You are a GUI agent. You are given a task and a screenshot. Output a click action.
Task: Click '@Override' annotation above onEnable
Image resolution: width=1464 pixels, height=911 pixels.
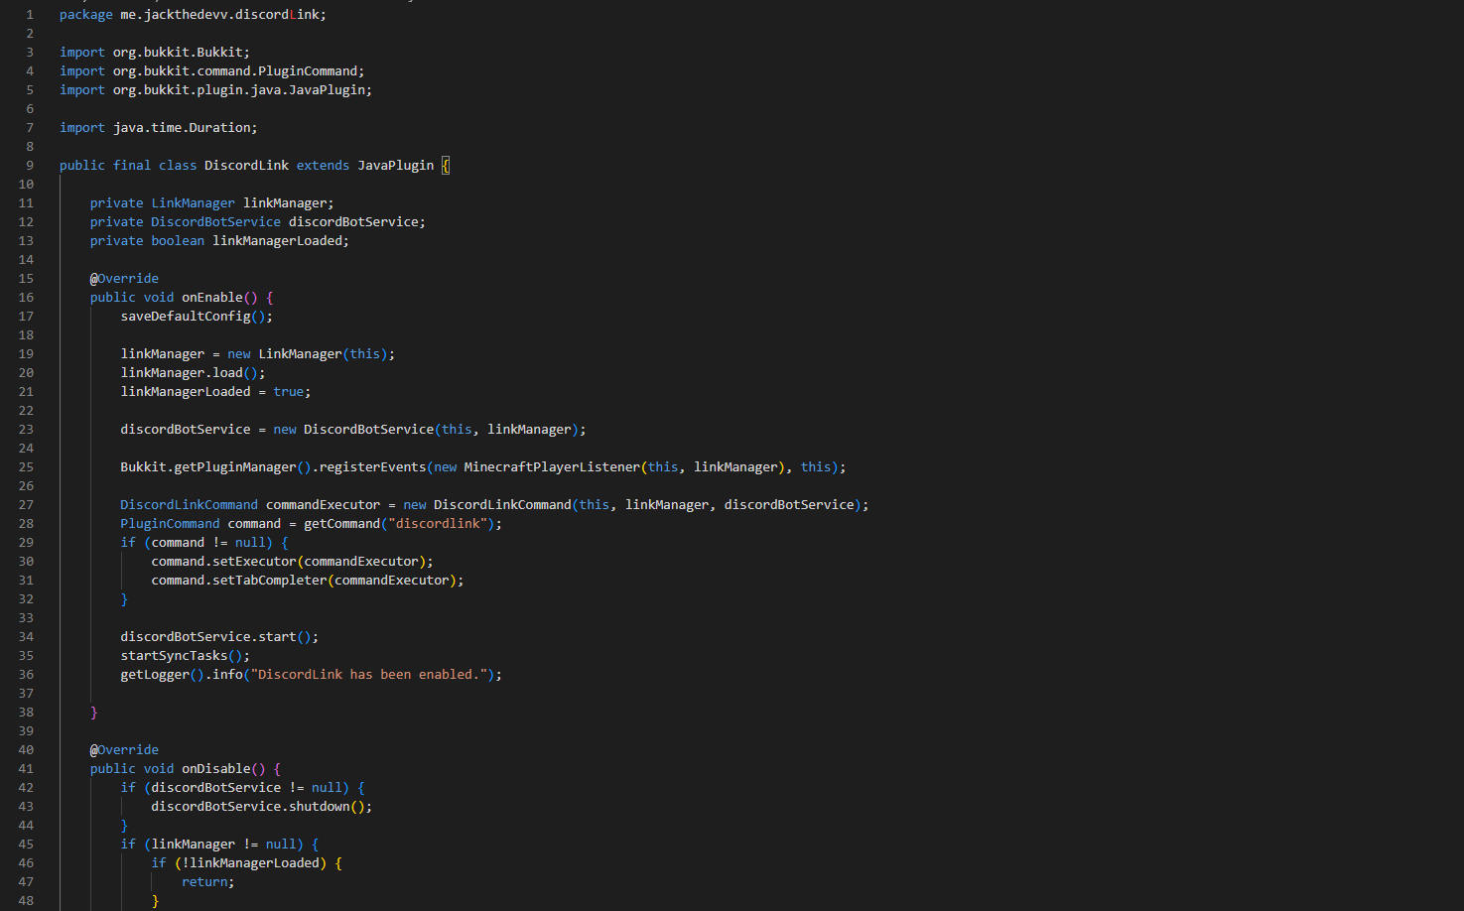124,279
